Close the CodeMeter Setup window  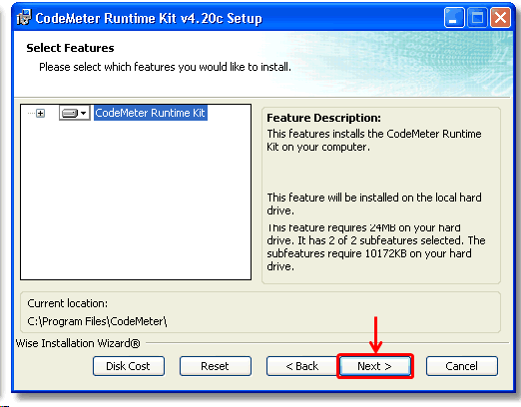point(500,17)
